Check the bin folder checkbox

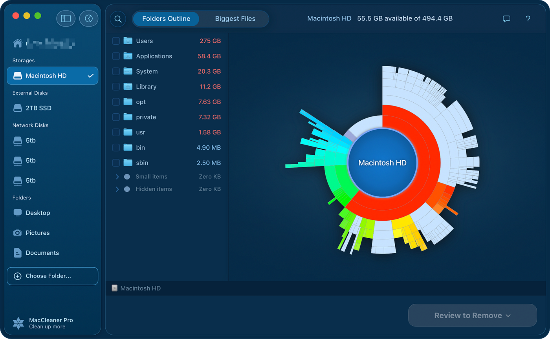pyautogui.click(x=116, y=147)
